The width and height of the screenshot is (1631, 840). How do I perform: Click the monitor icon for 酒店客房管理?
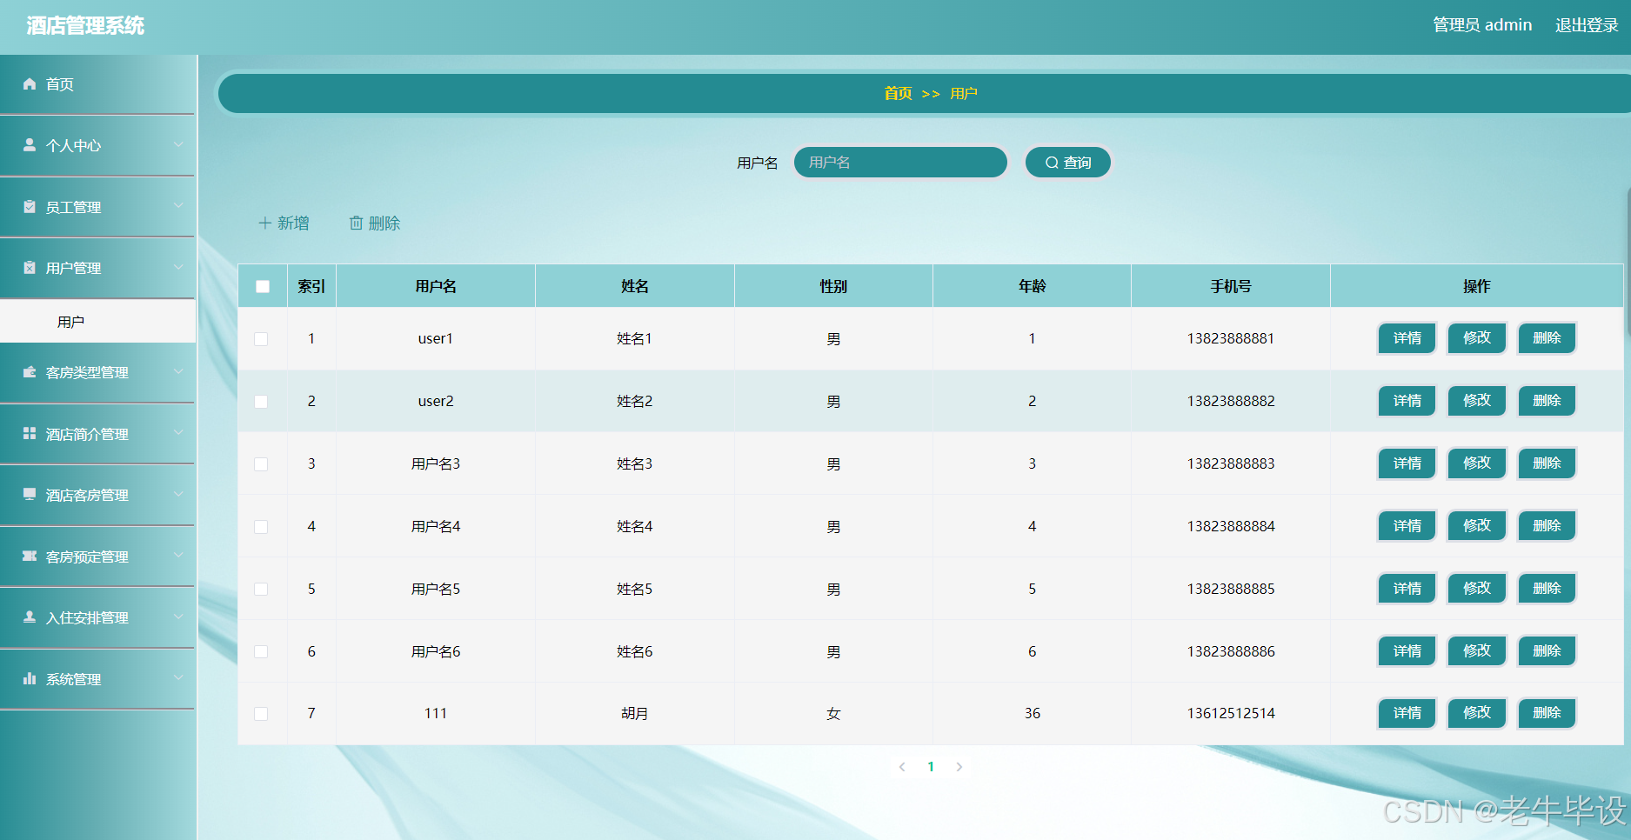point(30,494)
